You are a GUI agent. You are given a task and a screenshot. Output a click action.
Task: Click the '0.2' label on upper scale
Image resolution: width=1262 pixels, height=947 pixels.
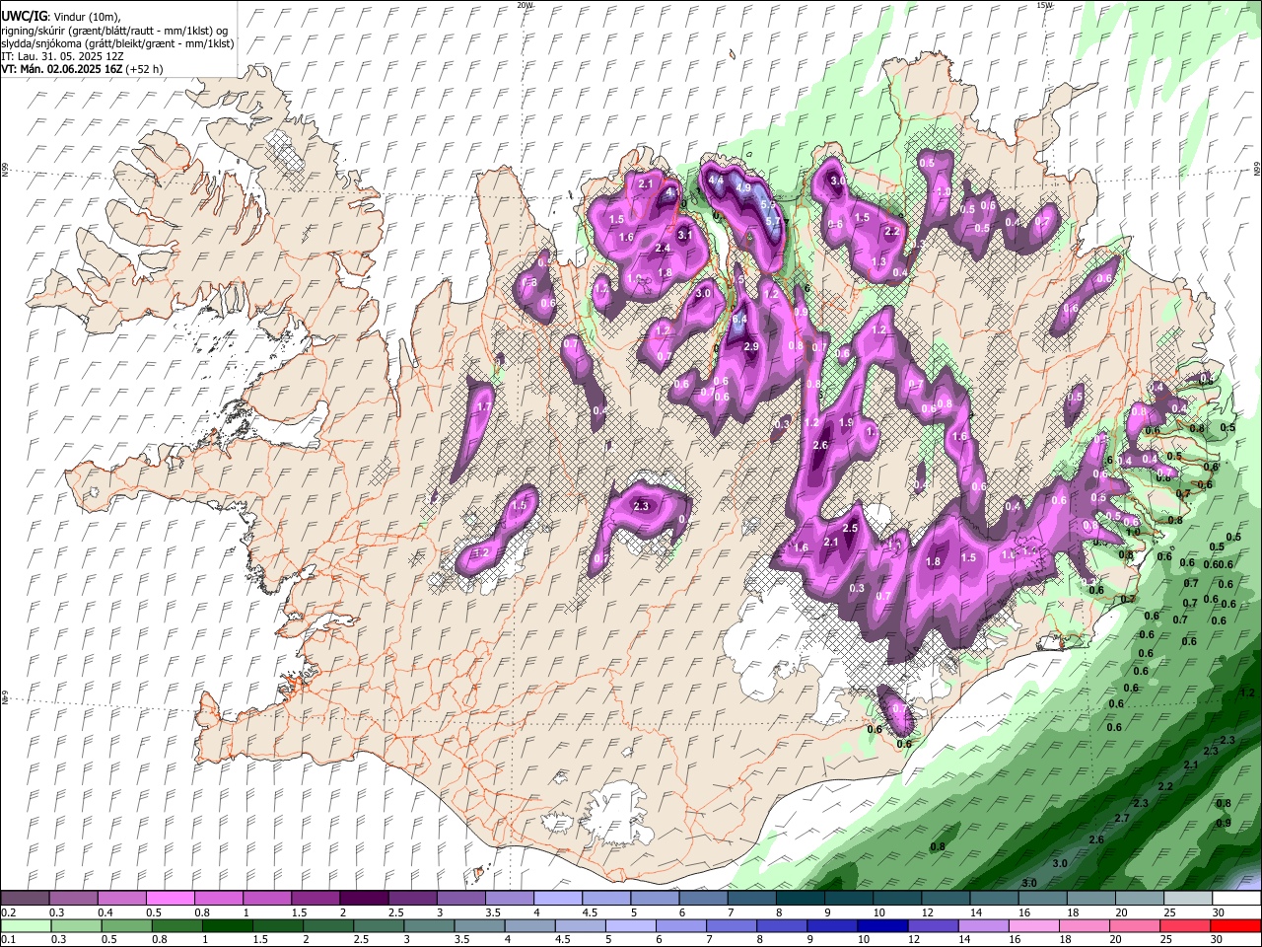pyautogui.click(x=8, y=912)
